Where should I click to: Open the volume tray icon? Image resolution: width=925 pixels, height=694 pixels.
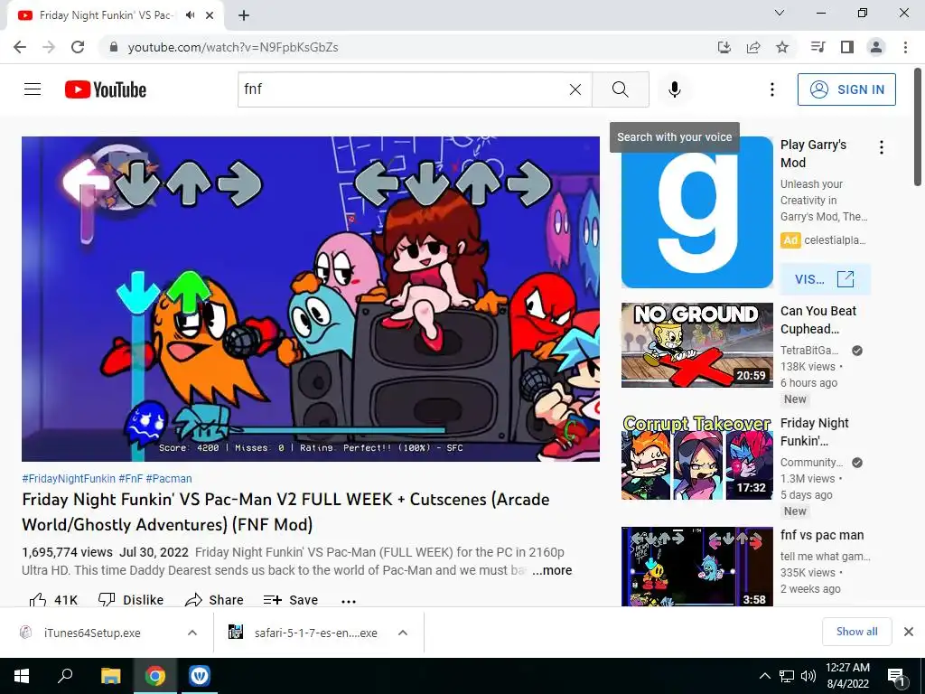(808, 676)
